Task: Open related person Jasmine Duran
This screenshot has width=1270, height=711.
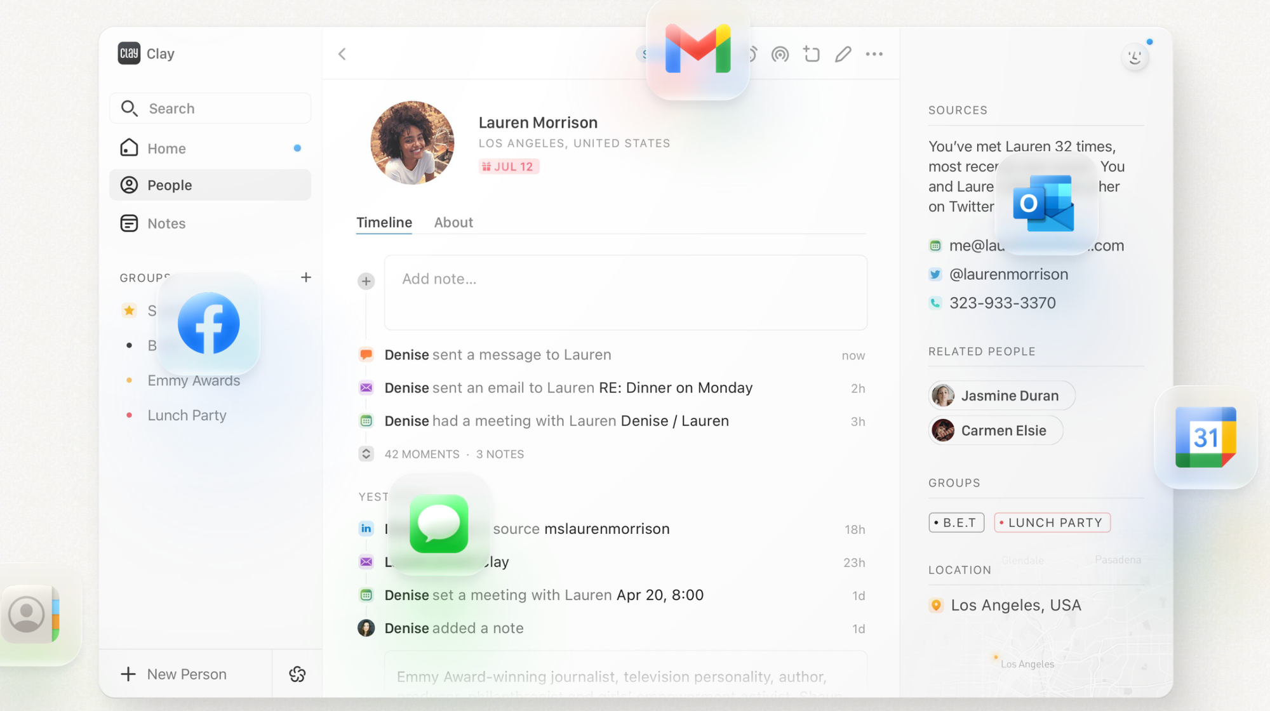Action: pyautogui.click(x=1002, y=395)
